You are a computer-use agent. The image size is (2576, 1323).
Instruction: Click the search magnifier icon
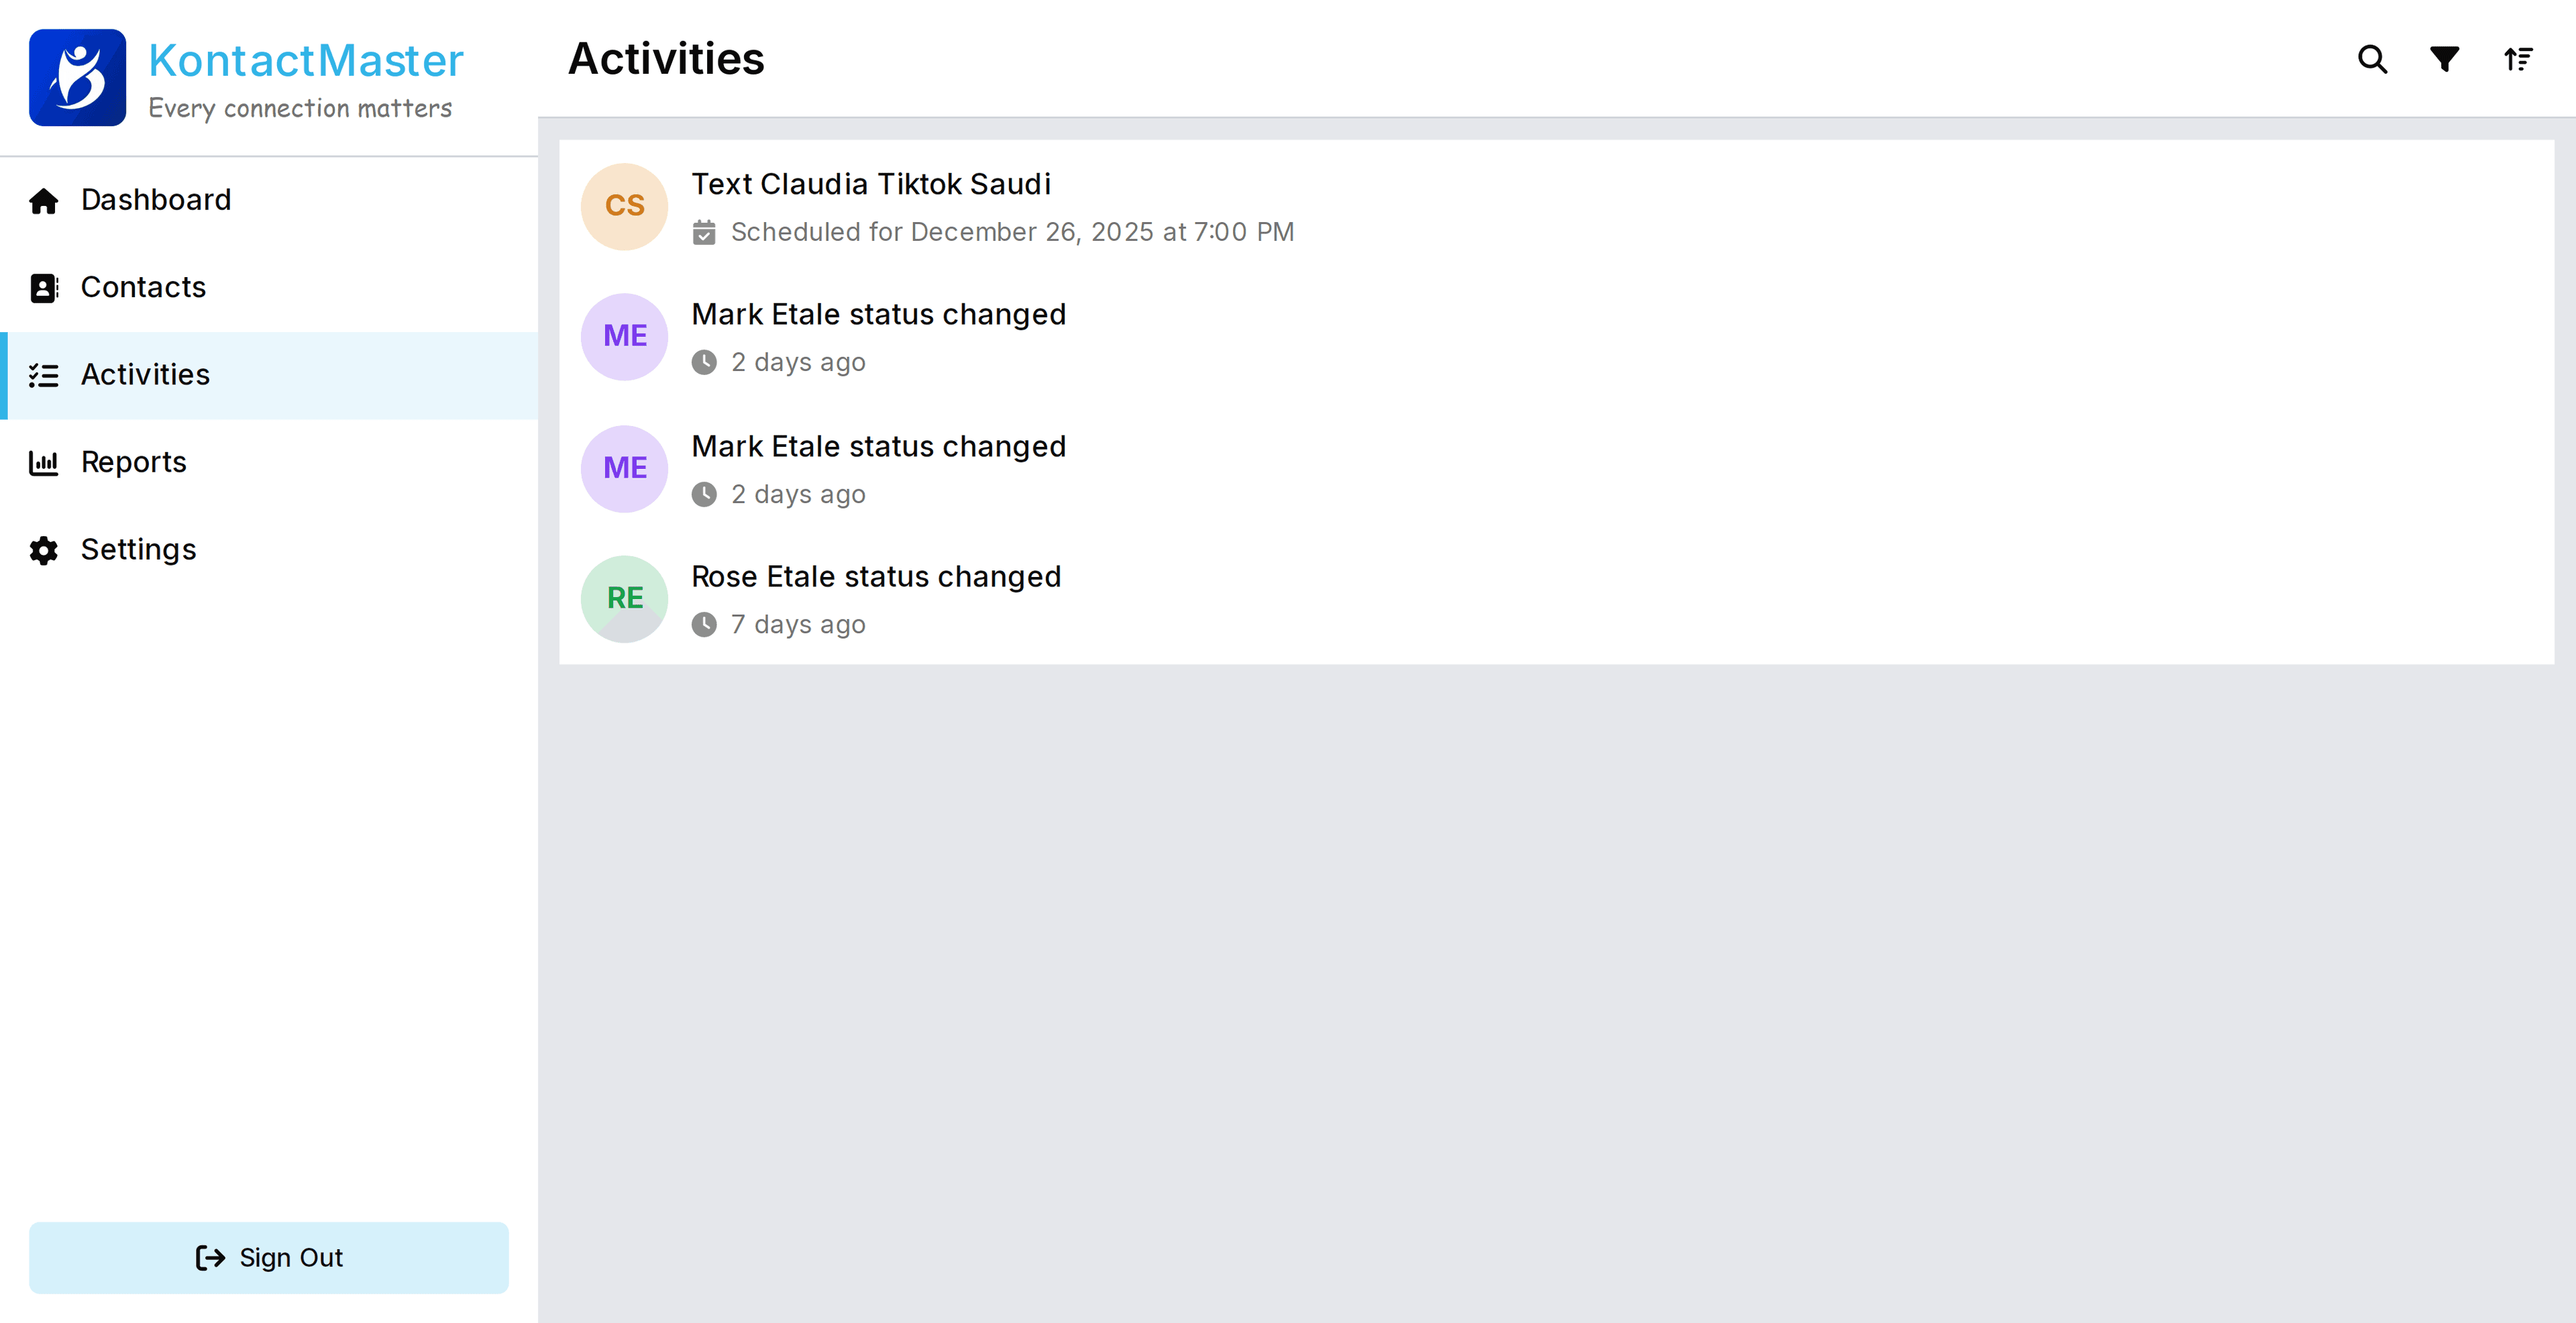point(2372,59)
